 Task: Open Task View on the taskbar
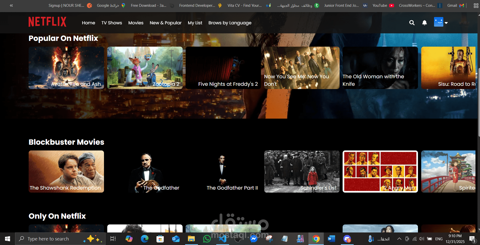tap(113, 239)
